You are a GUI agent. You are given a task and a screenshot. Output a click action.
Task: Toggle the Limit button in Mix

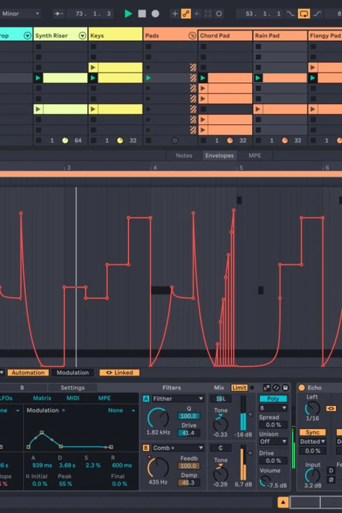[x=239, y=388]
